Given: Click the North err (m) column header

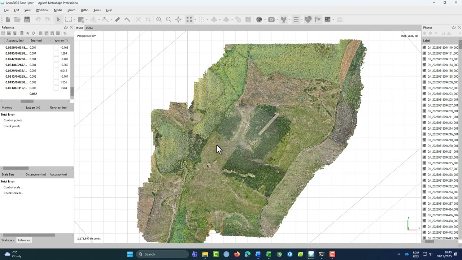Looking at the screenshot, I should point(58,108).
